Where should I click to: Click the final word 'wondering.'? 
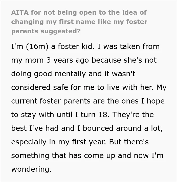(x=31, y=169)
